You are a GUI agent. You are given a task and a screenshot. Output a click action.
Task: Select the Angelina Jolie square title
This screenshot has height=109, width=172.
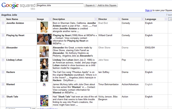pyautogui.click(x=9, y=15)
